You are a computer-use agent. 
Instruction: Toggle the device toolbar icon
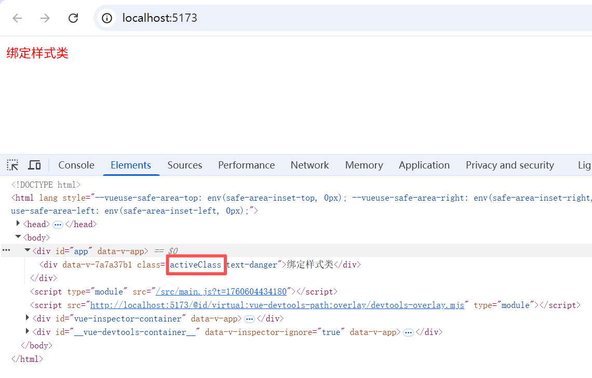[x=34, y=165]
